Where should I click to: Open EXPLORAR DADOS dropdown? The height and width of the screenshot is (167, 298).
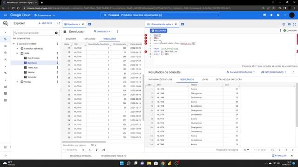(x=274, y=72)
